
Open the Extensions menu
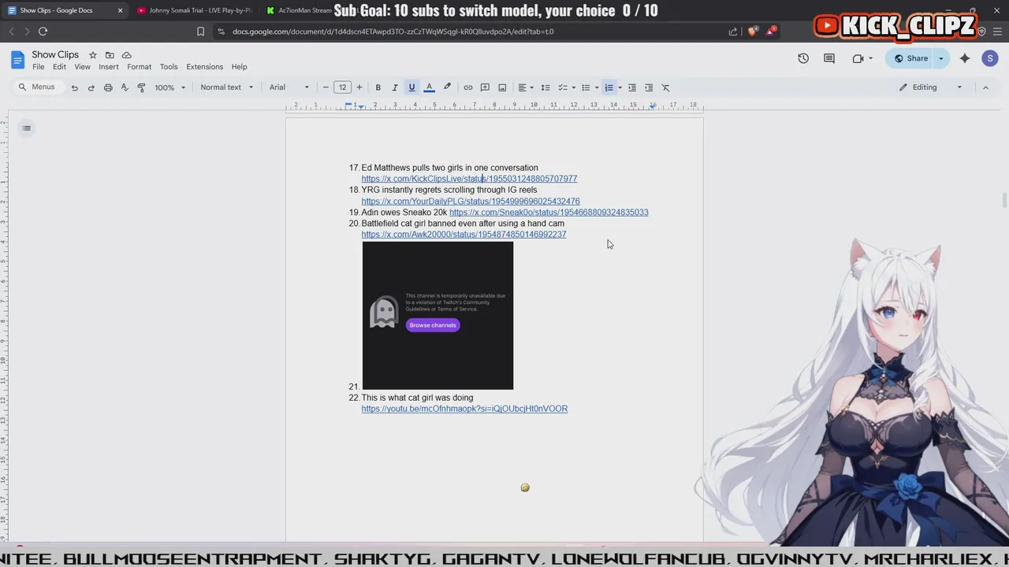204,67
